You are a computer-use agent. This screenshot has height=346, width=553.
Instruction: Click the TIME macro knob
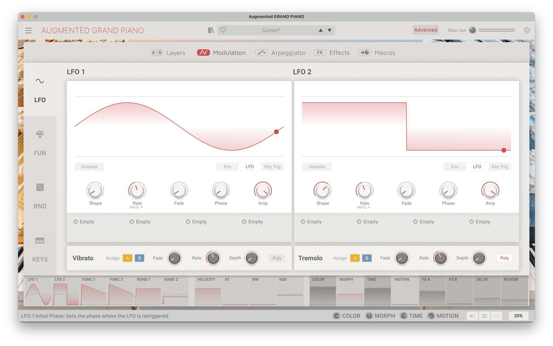tap(404, 316)
